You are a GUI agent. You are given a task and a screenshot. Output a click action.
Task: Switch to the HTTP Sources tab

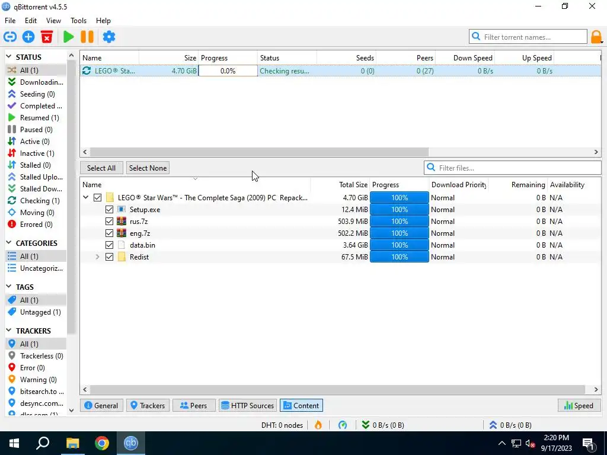click(248, 405)
